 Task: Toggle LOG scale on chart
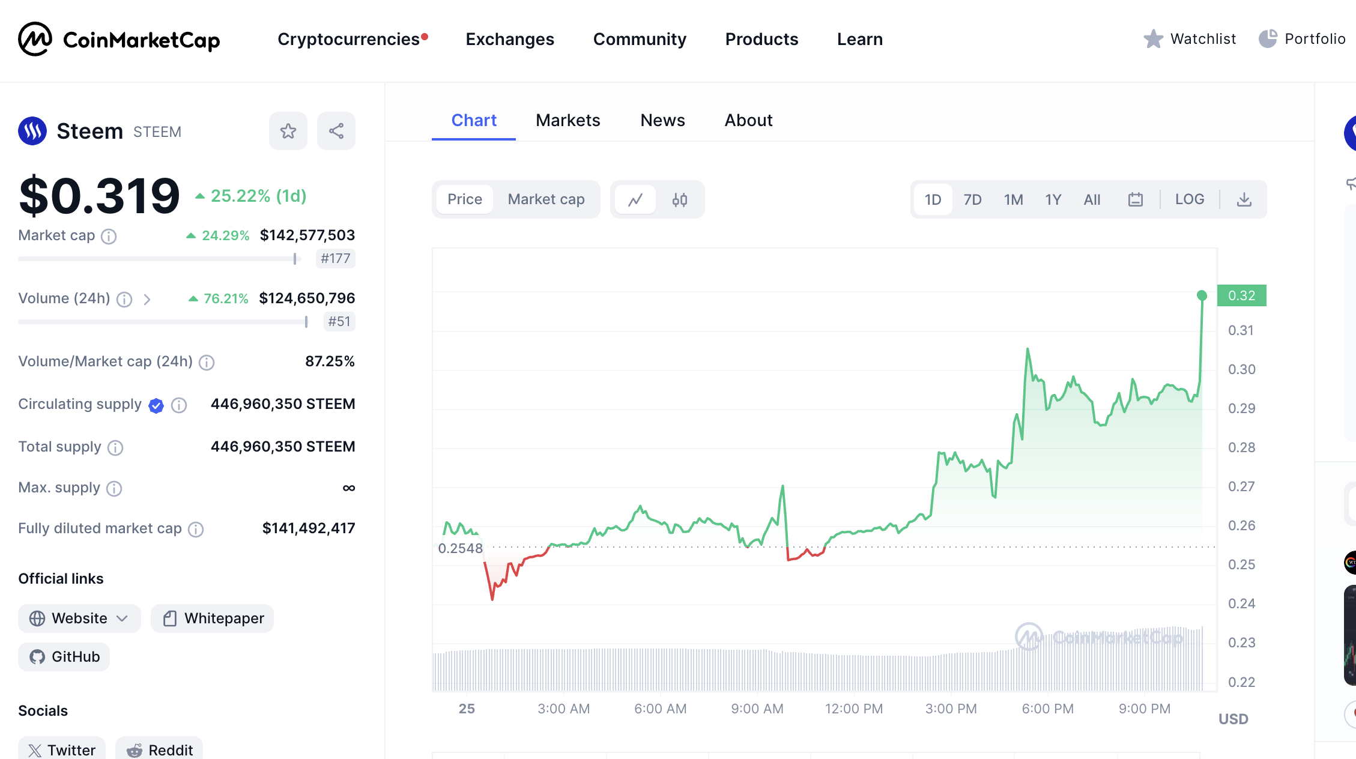coord(1190,199)
